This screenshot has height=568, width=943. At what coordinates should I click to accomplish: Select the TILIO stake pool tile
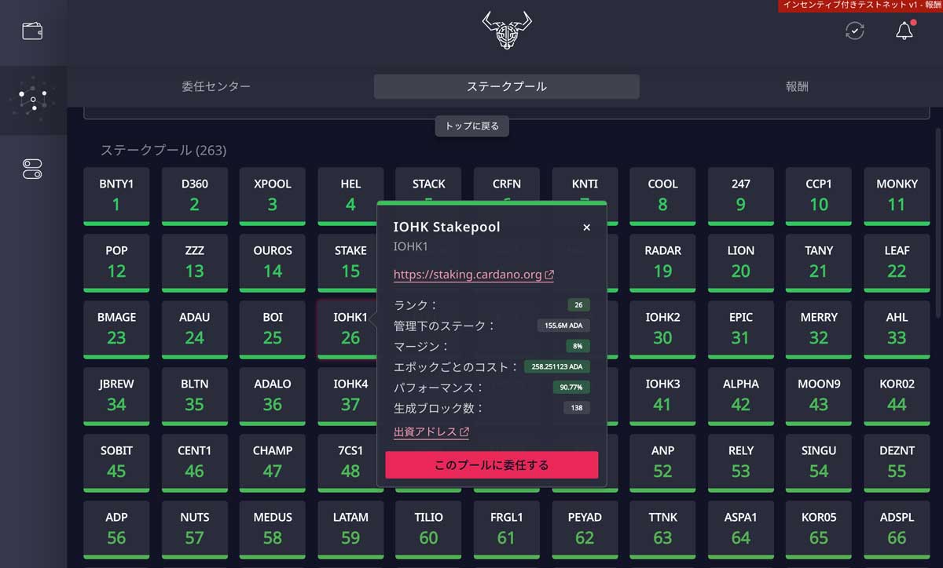(428, 530)
